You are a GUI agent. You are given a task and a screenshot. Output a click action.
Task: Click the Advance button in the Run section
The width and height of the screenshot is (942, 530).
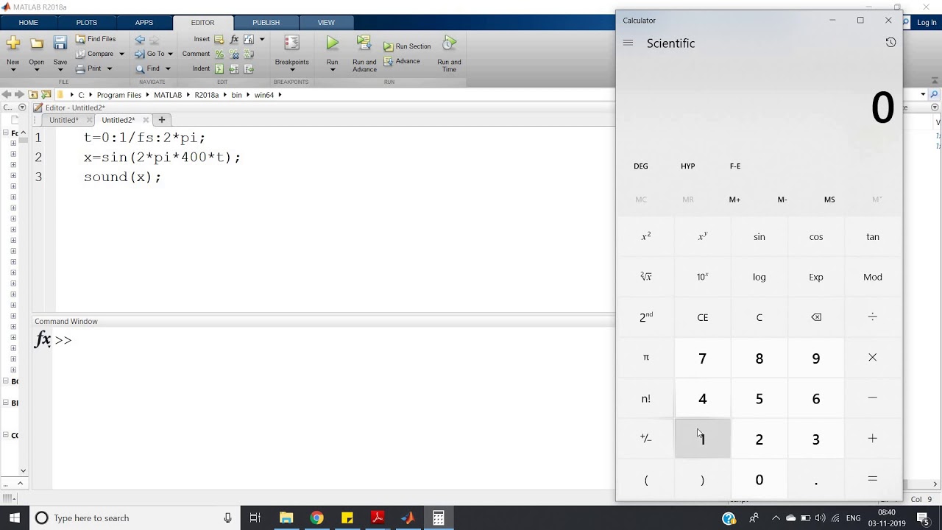(401, 61)
